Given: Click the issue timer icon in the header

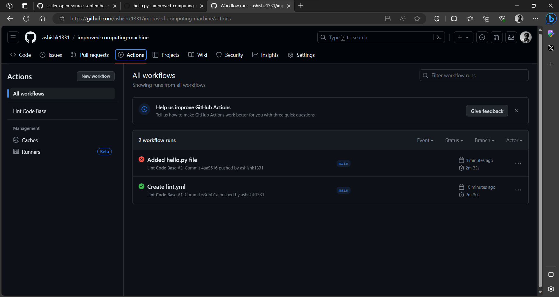Looking at the screenshot, I should (482, 37).
